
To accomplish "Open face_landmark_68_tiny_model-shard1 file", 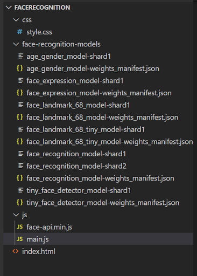I will click(86, 130).
